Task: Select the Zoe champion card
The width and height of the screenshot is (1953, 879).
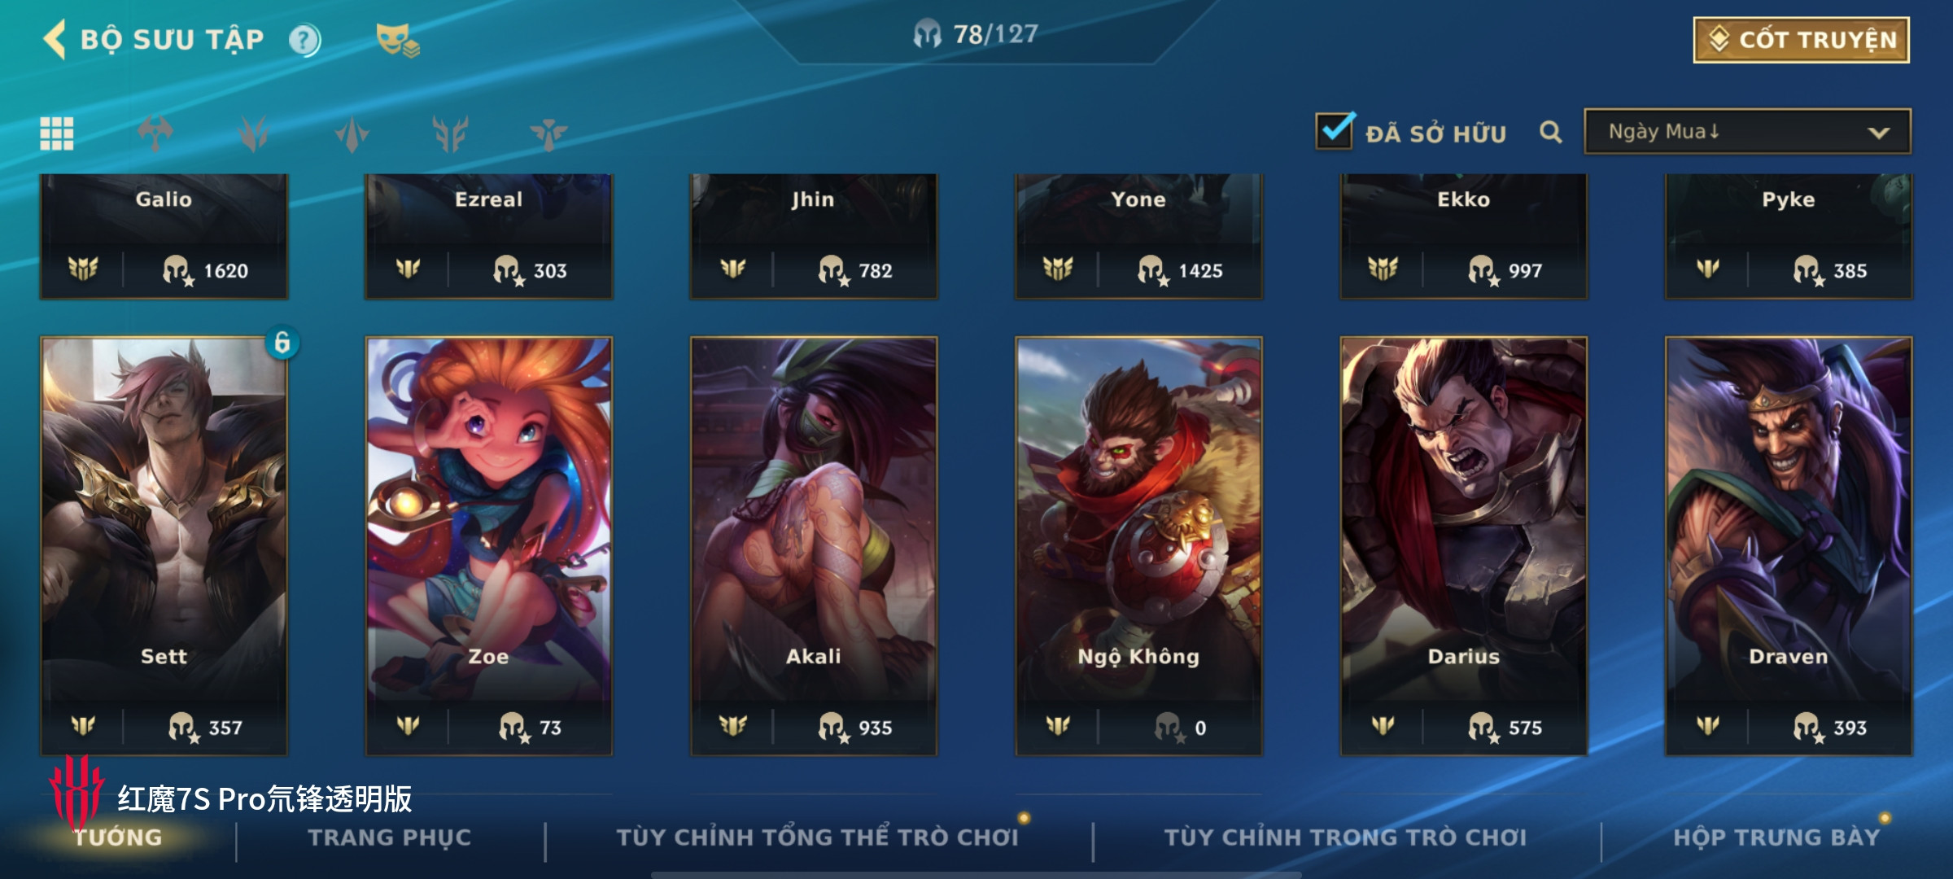Action: click(x=488, y=546)
